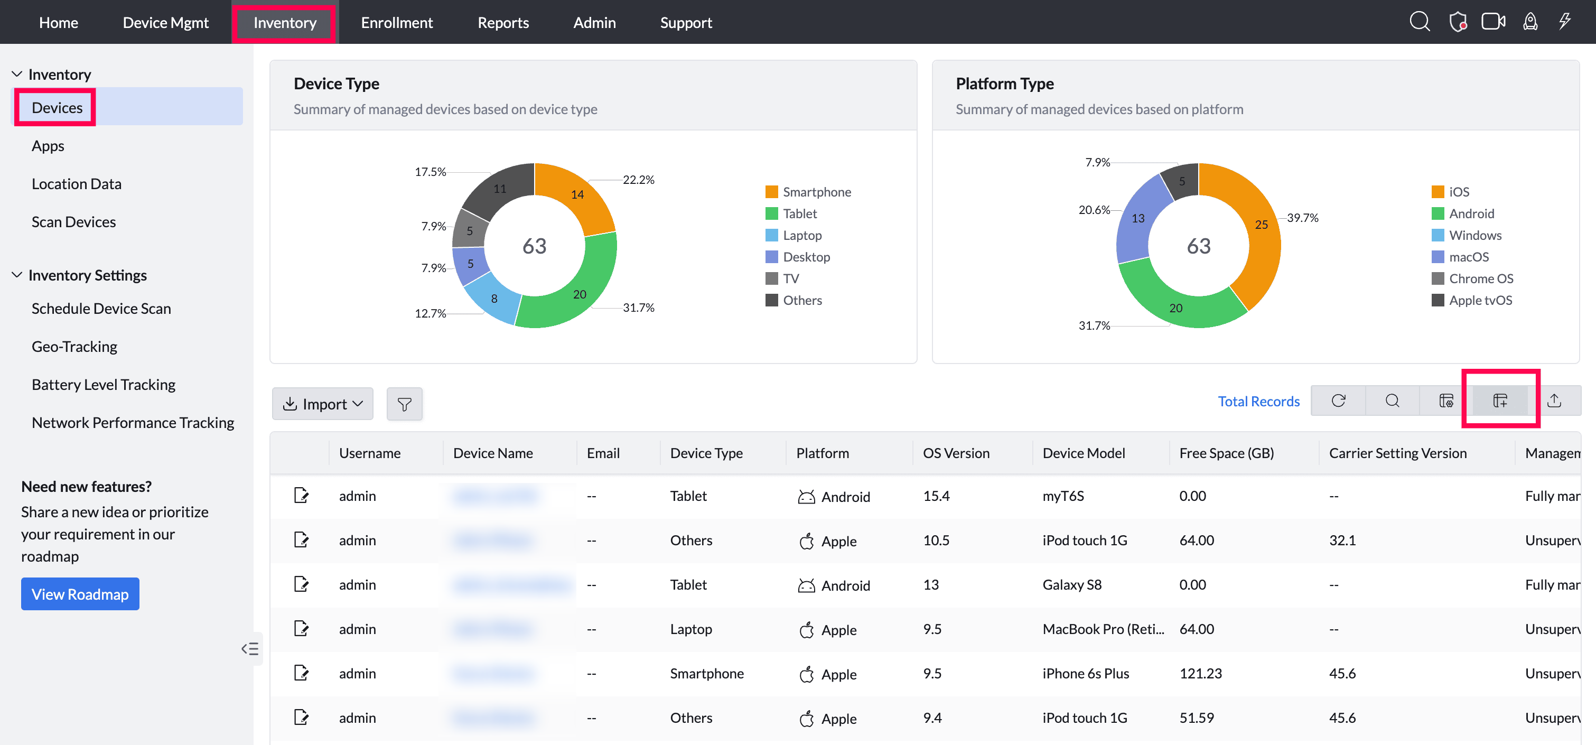
Task: Switch to the Enrollment tab
Action: [397, 22]
